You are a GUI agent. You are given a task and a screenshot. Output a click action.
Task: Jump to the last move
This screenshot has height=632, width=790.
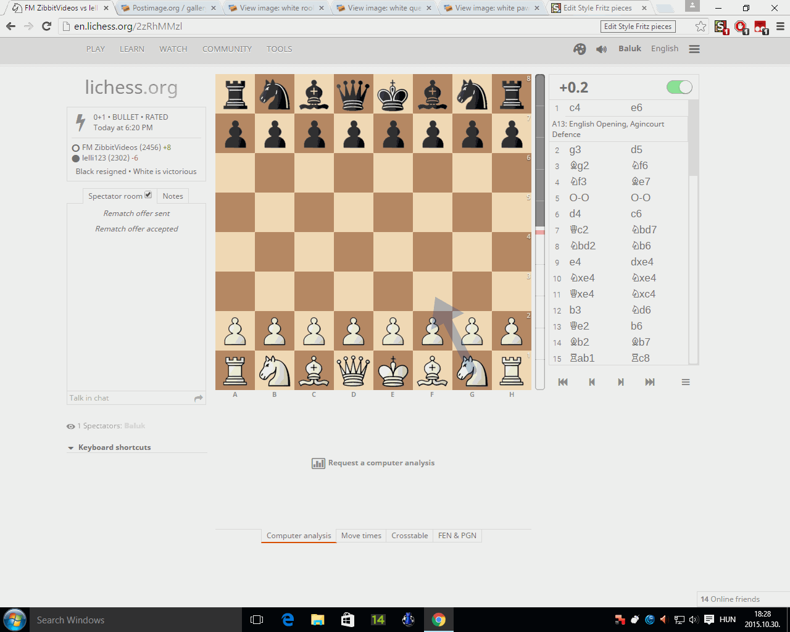tap(650, 382)
